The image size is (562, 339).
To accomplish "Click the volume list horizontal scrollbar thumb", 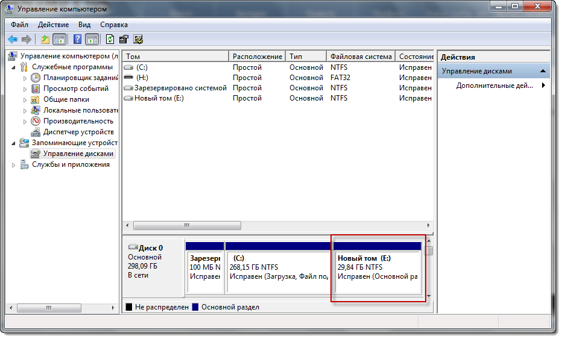I will click(x=187, y=226).
